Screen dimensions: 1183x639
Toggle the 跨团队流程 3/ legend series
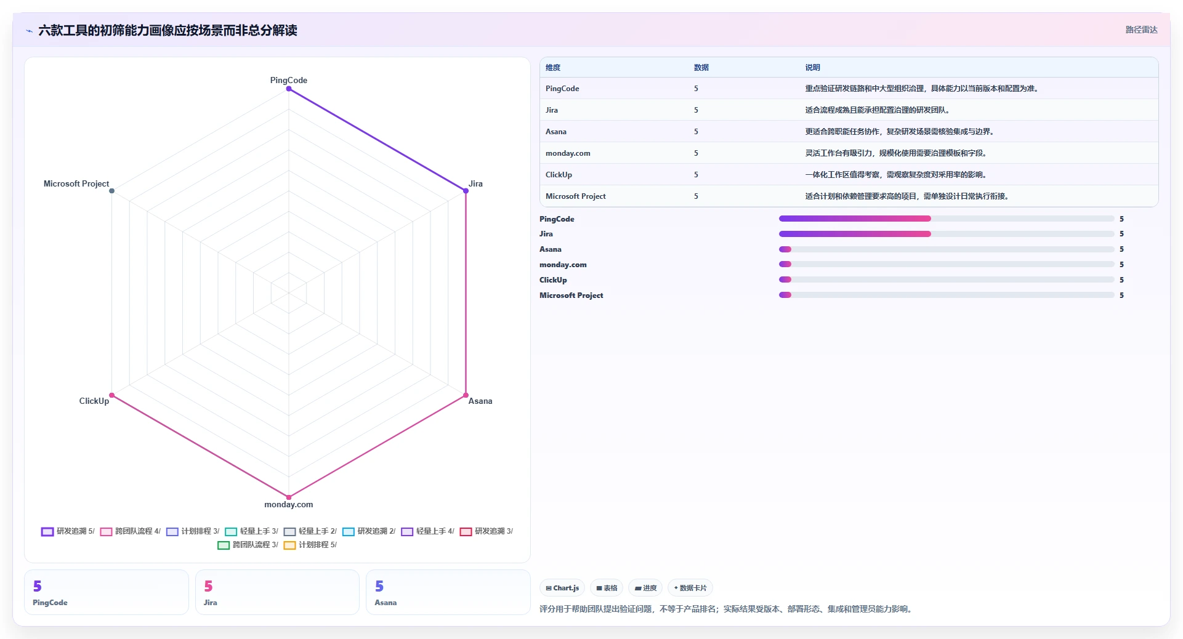(x=248, y=545)
